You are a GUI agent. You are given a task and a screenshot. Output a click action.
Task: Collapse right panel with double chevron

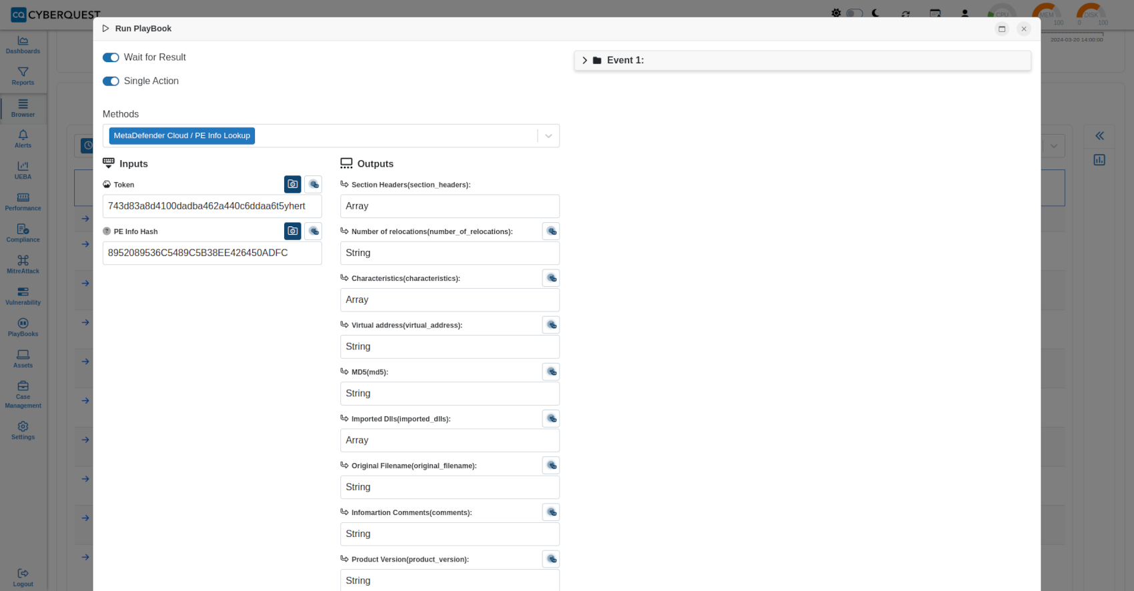(x=1099, y=136)
